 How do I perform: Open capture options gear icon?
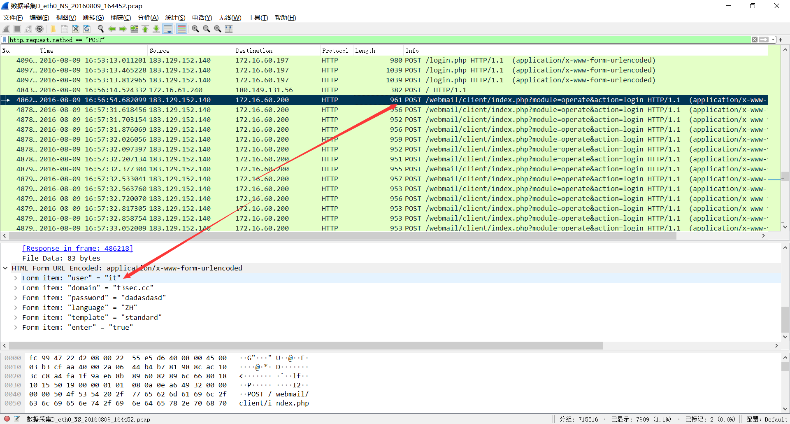pyautogui.click(x=39, y=29)
